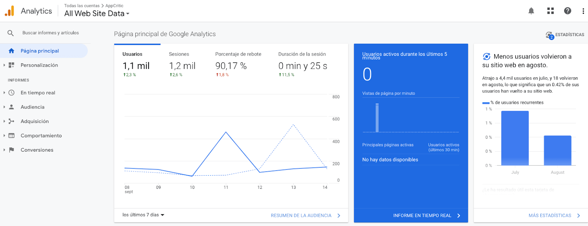Image resolution: width=588 pixels, height=226 pixels.
Task: Open the Informe en tiempo real link
Action: (x=422, y=216)
